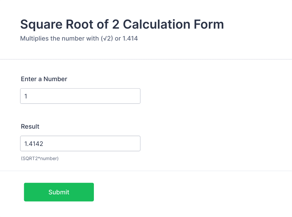Click the Enter a Number label
The width and height of the screenshot is (292, 217).
(x=44, y=79)
